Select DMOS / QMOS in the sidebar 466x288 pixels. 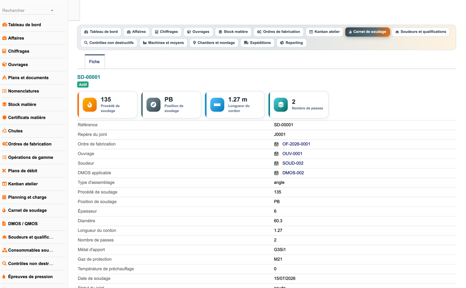23,224
